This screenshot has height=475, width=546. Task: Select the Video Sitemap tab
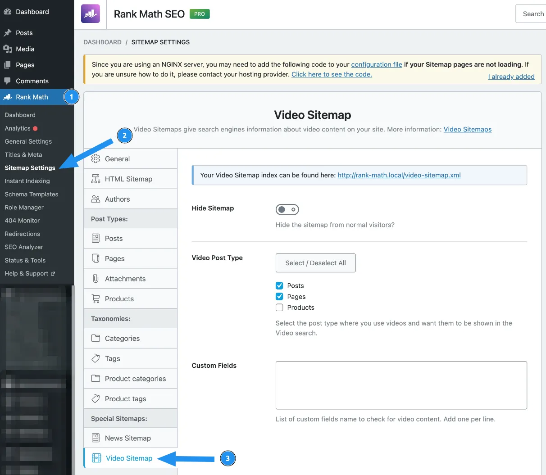131,458
